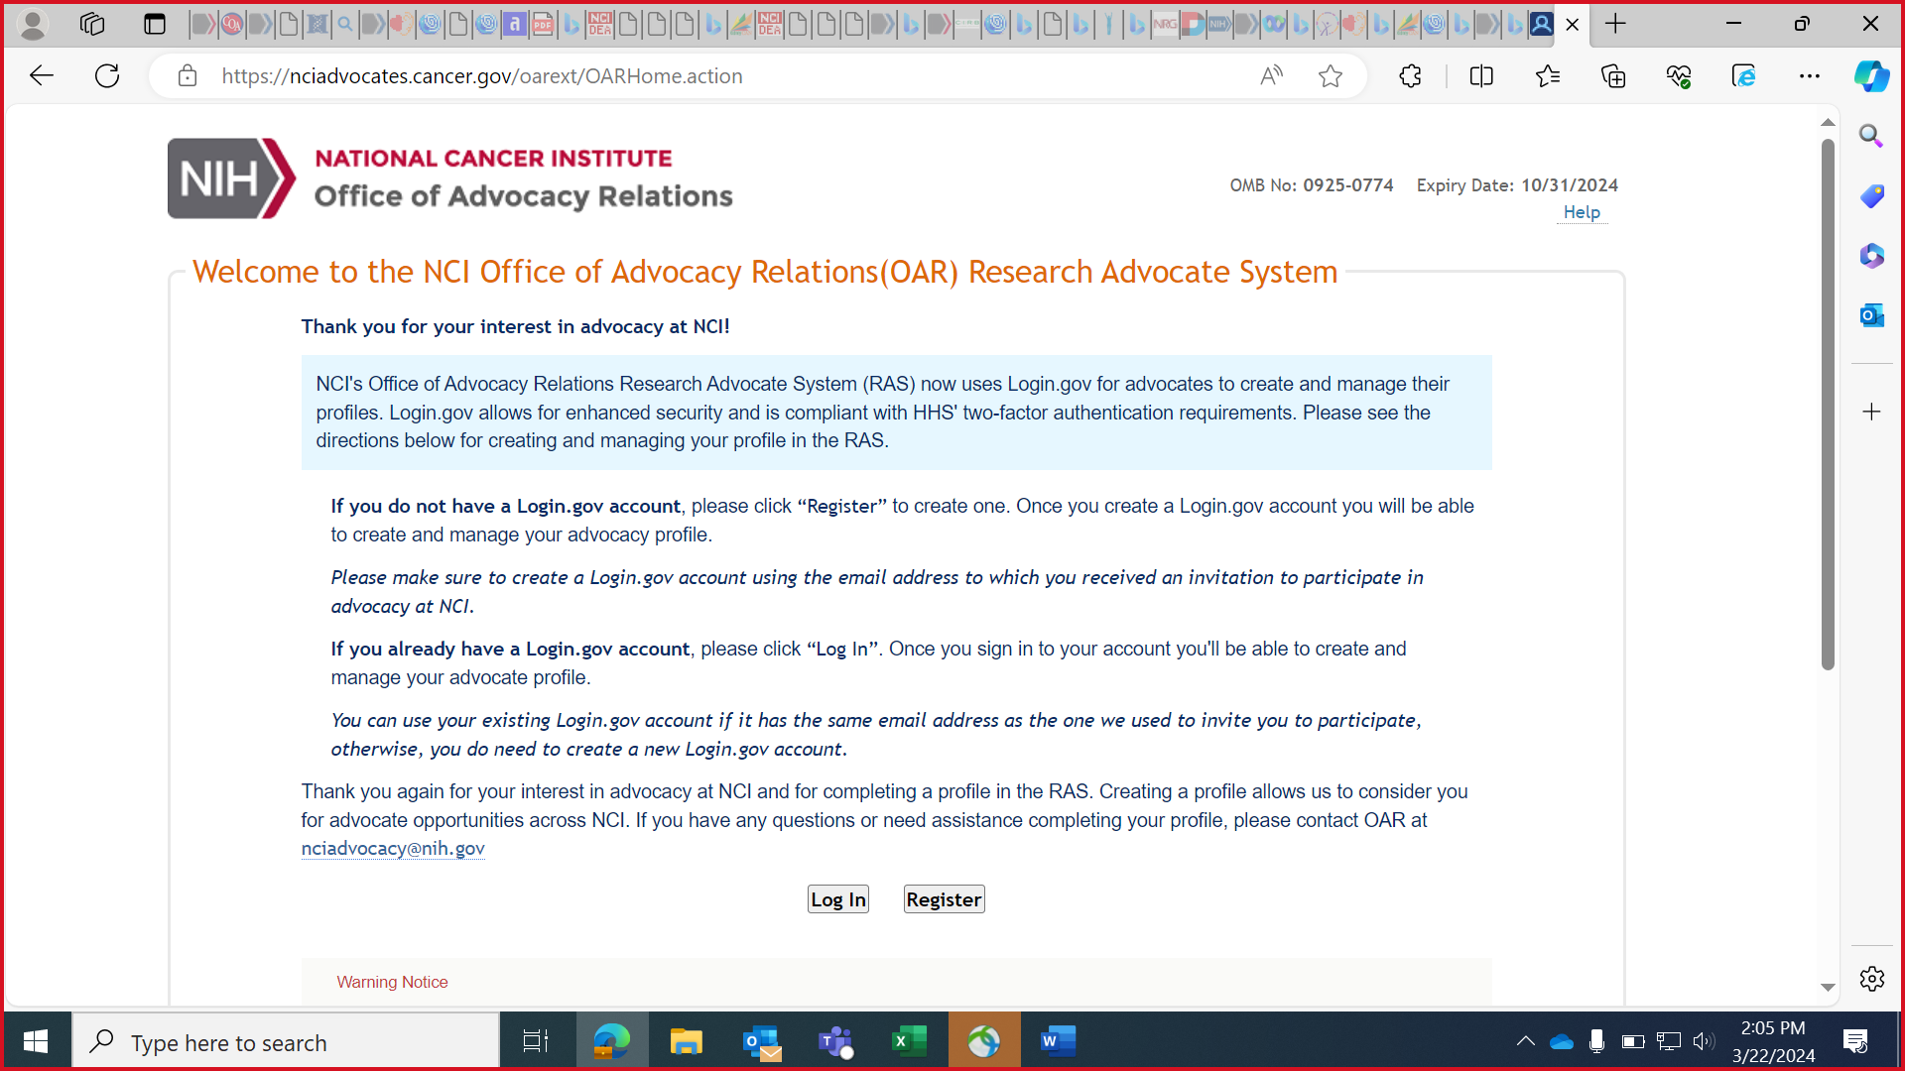Click the Back navigation arrow
Viewport: 1905px width, 1071px height.
(42, 76)
